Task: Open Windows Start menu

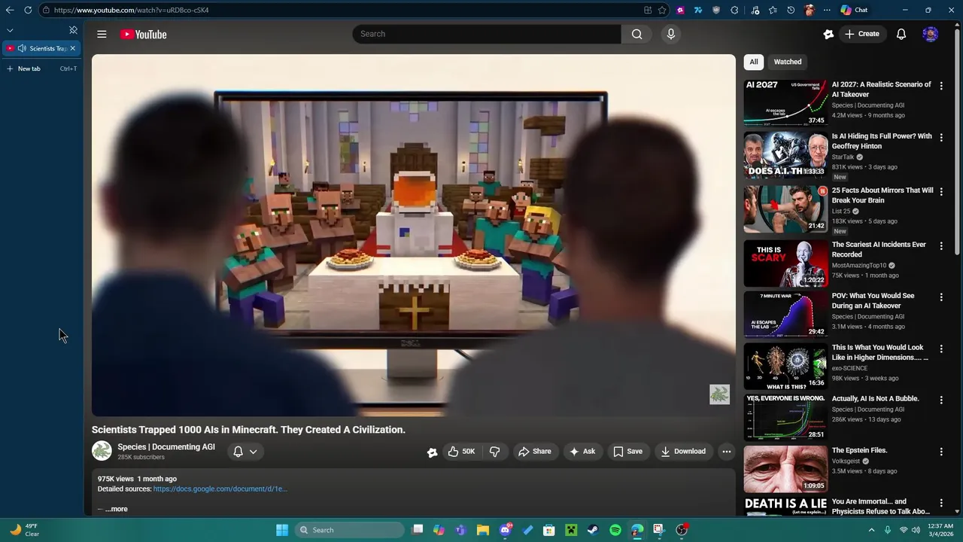Action: [x=282, y=530]
